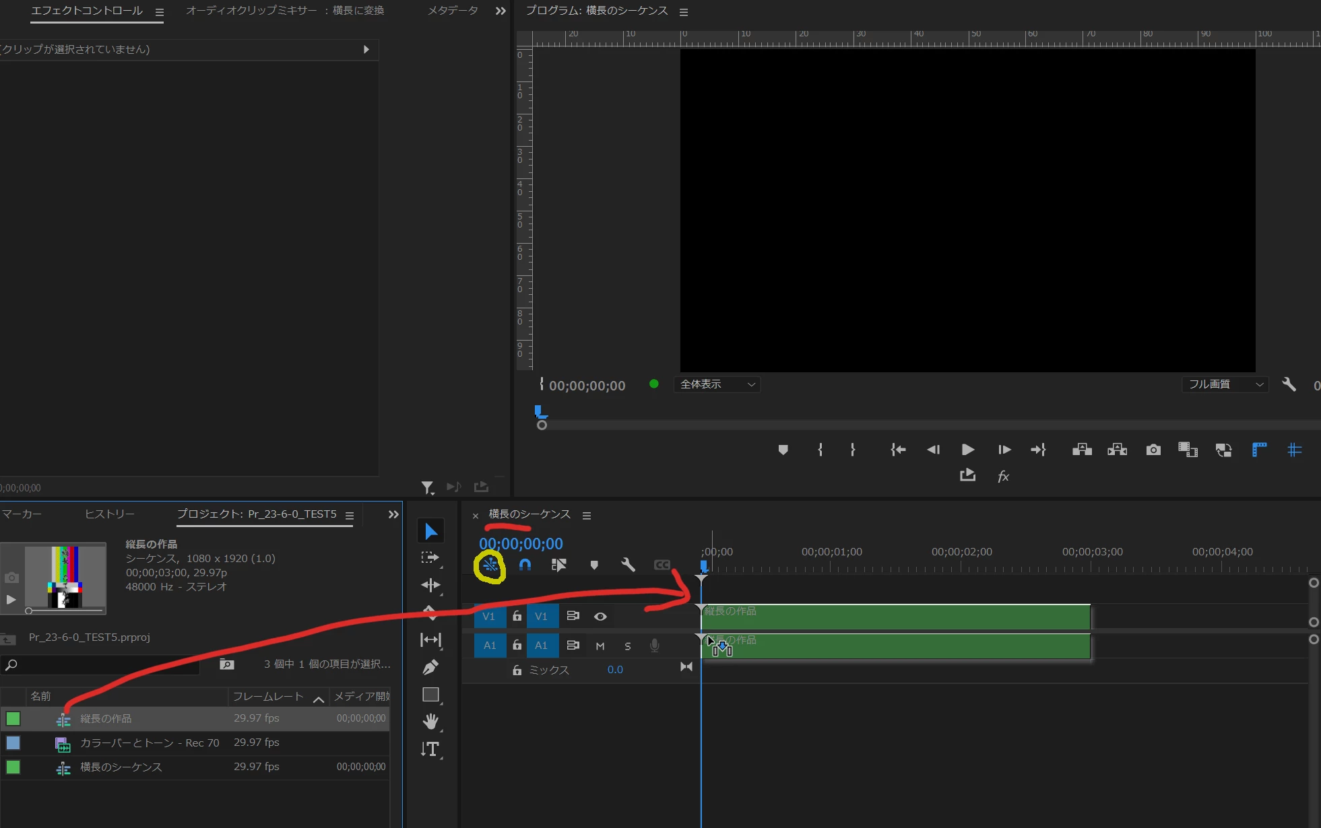Lock the V1 video track
This screenshot has width=1321, height=828.
click(x=517, y=616)
